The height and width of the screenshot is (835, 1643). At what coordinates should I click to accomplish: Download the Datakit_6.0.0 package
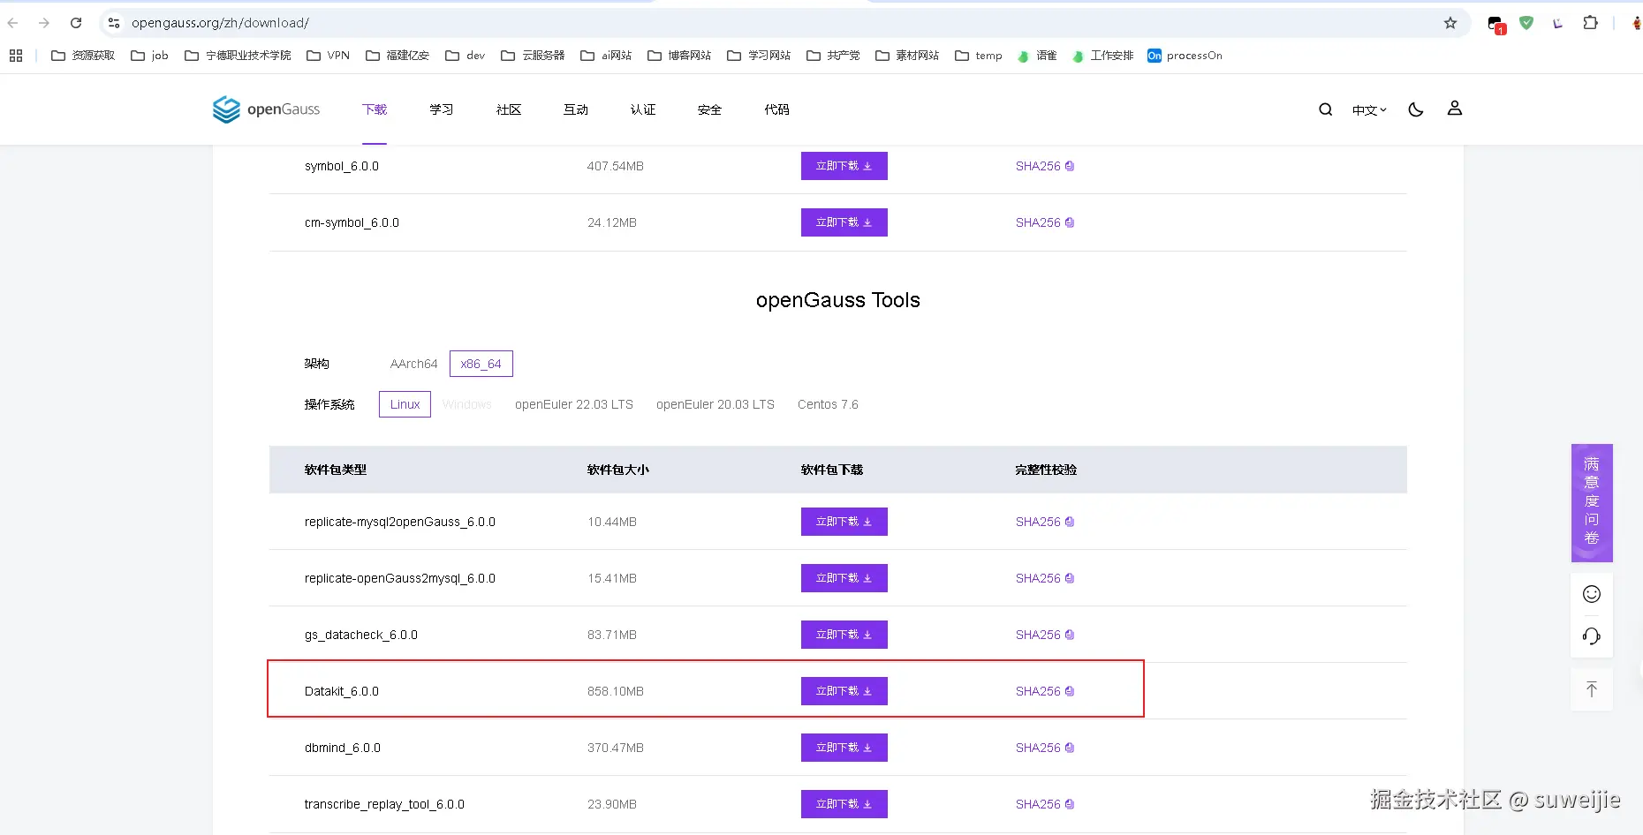pos(844,691)
